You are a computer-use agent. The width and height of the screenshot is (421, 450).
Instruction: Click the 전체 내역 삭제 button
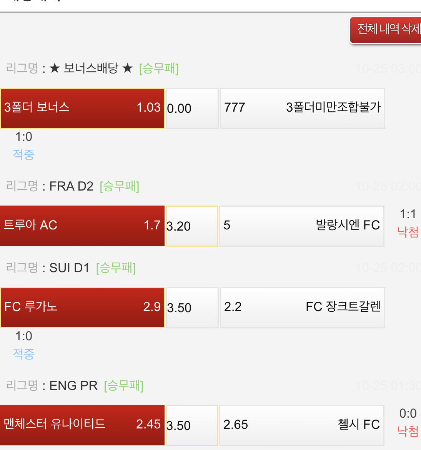click(386, 30)
